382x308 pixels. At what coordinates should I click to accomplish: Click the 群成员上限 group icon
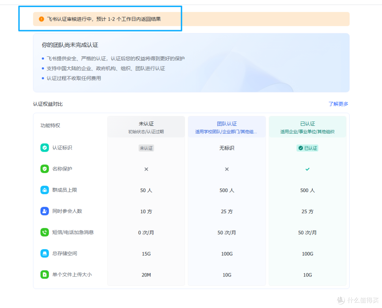click(x=45, y=190)
